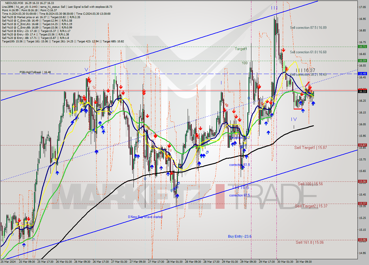
Task: Select the 'I V' wave label near black average
Action: (x=293, y=119)
